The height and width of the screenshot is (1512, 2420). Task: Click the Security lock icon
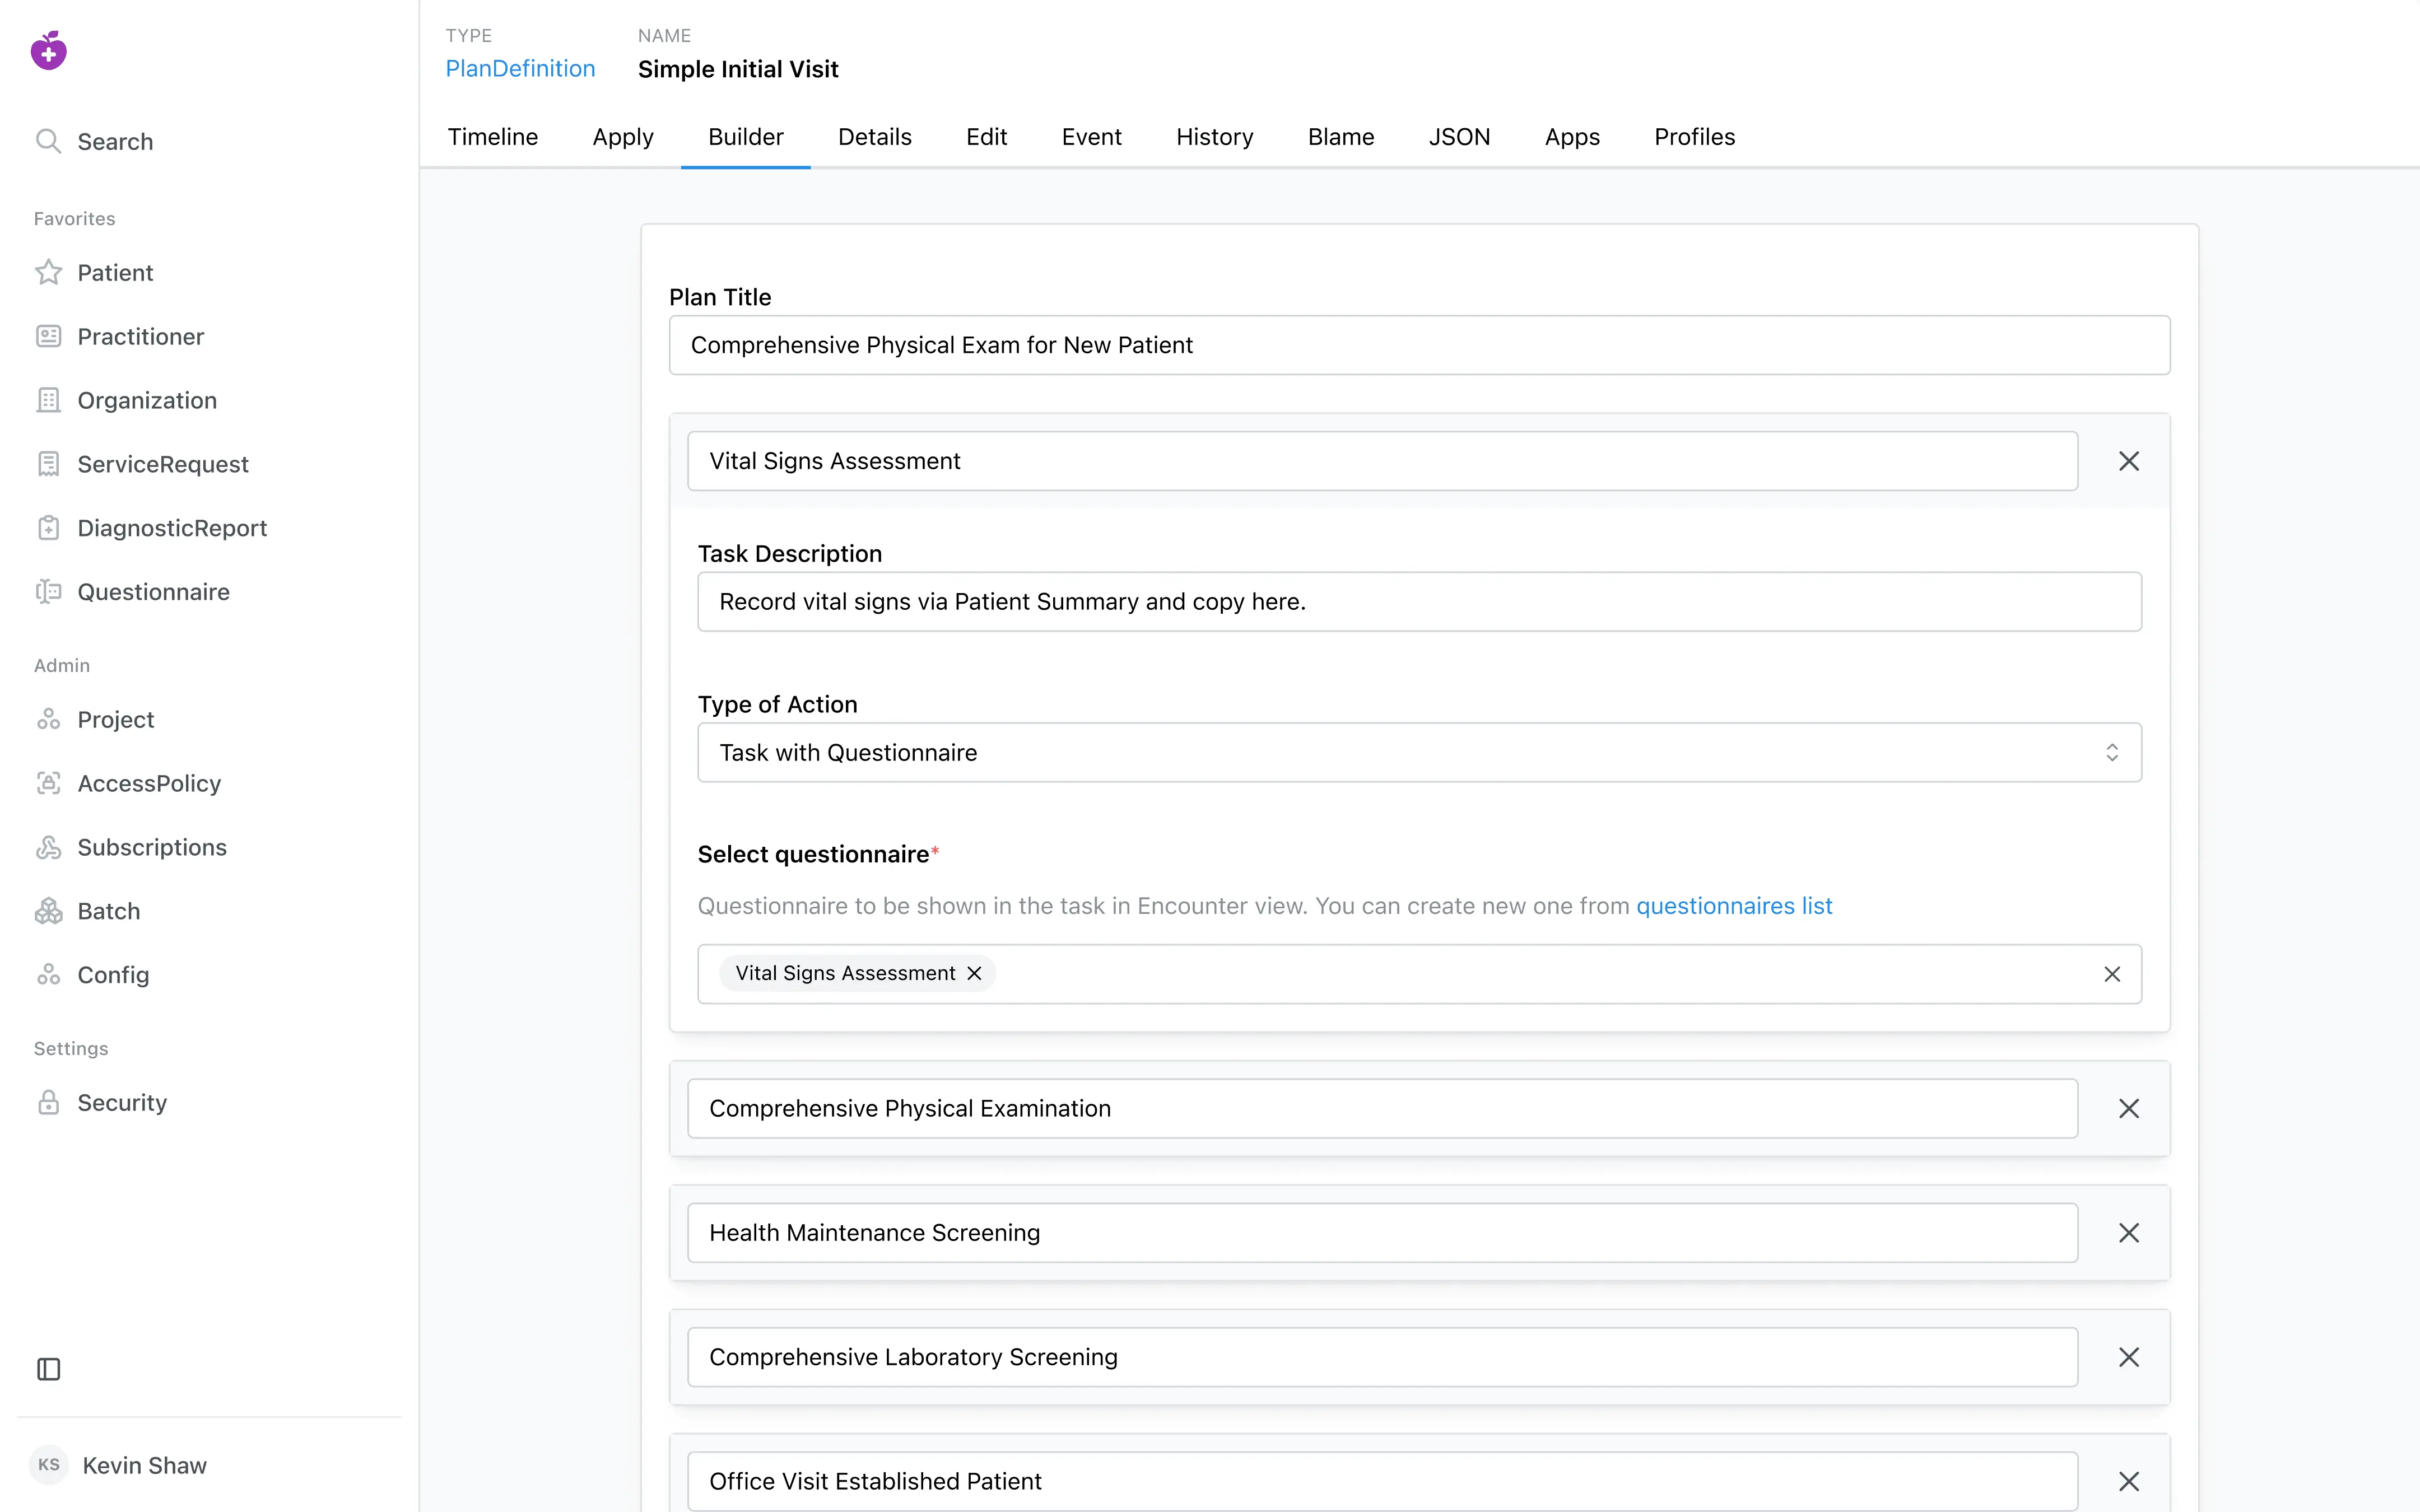click(x=48, y=1102)
